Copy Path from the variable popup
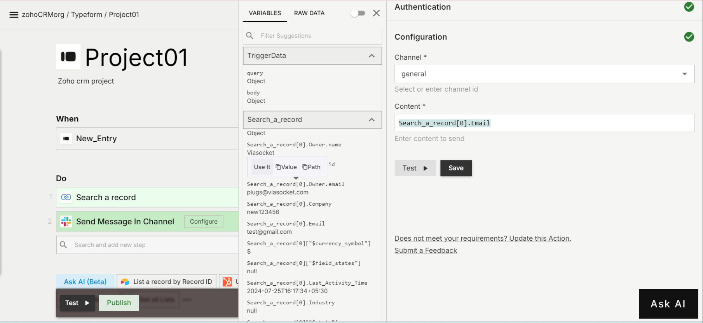The width and height of the screenshot is (703, 323). point(312,167)
